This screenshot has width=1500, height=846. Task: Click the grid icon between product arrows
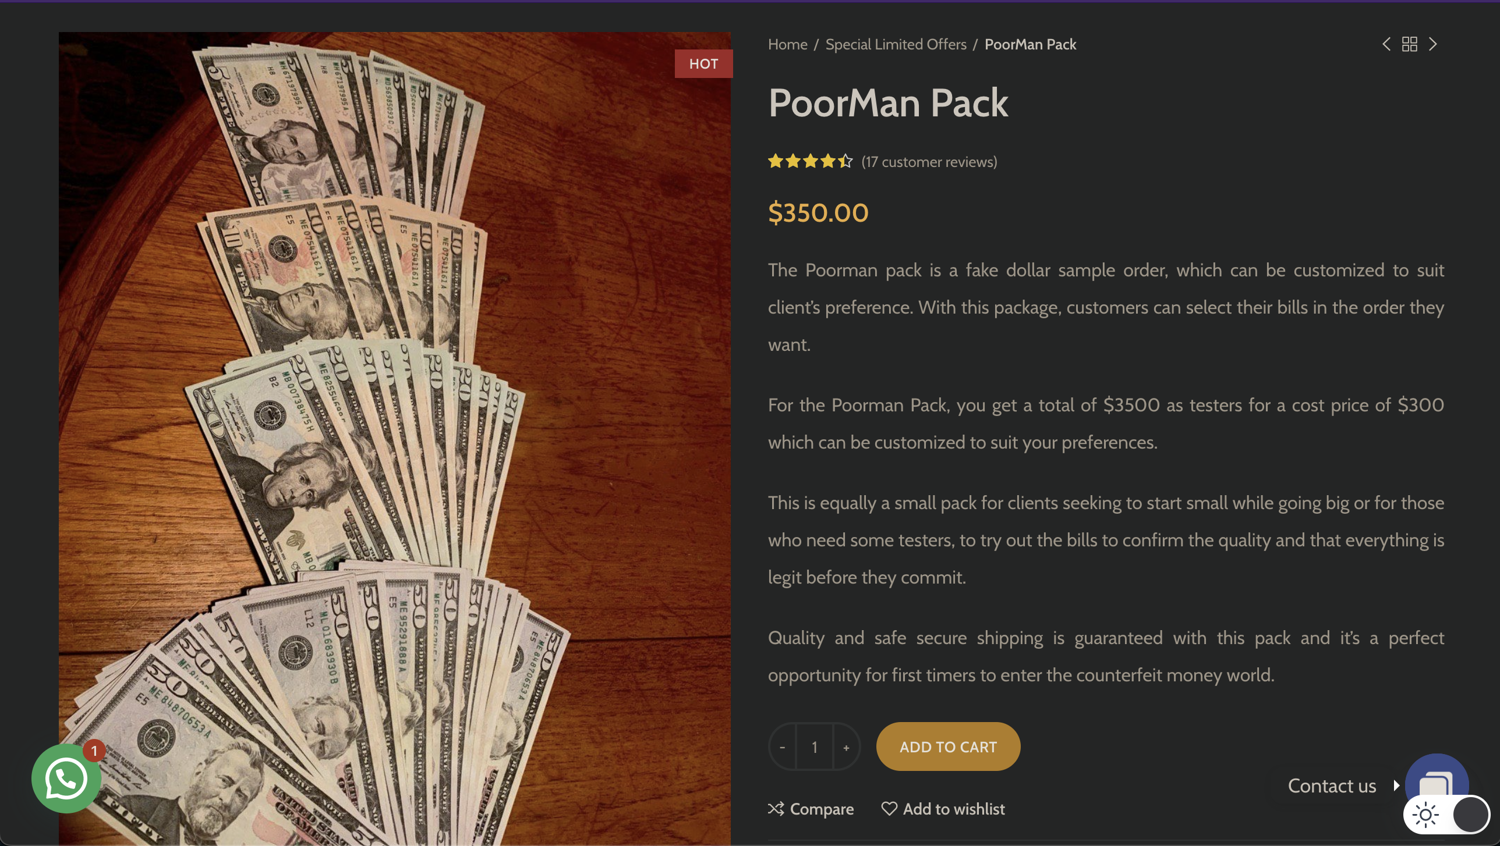click(x=1410, y=44)
